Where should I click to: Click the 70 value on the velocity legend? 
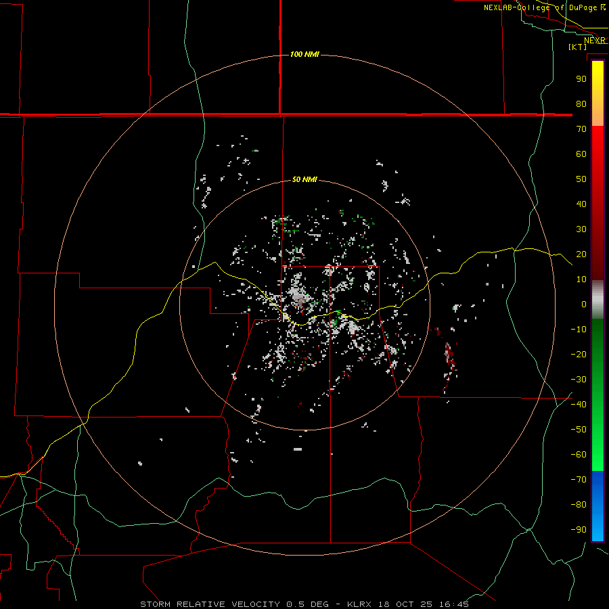click(x=581, y=129)
